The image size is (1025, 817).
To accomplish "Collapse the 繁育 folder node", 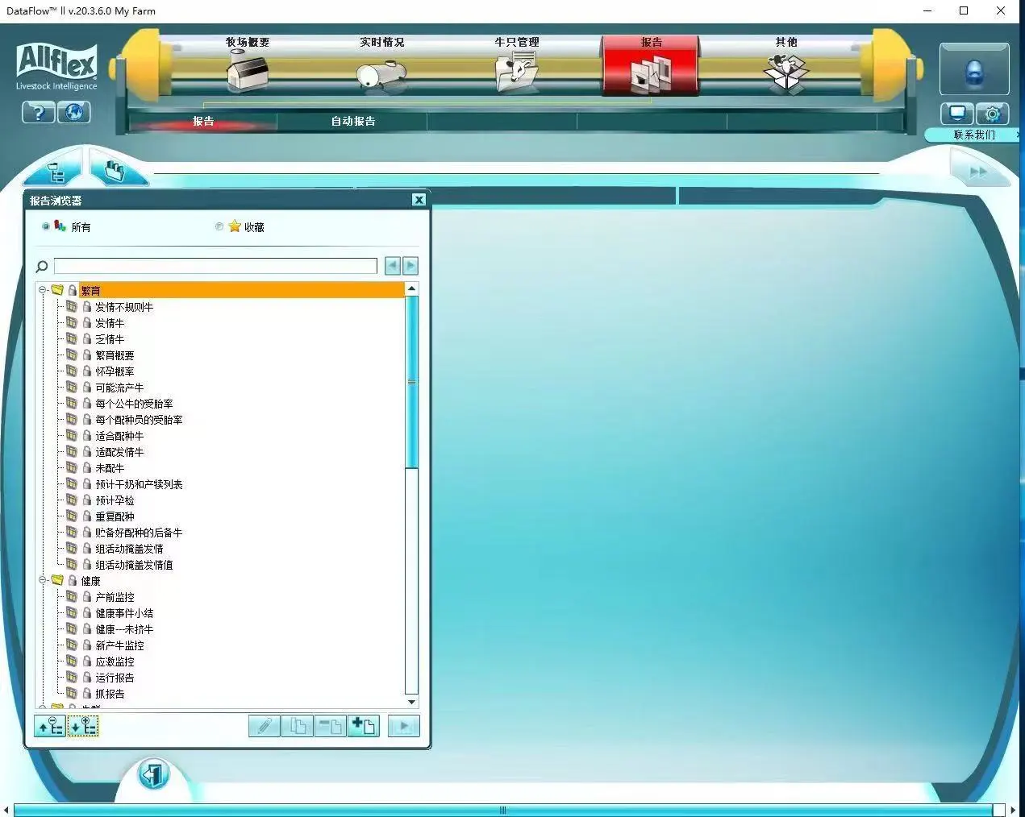I will pos(43,290).
